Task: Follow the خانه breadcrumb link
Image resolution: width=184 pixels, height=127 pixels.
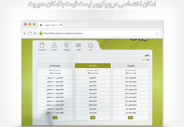Action: 148,60
